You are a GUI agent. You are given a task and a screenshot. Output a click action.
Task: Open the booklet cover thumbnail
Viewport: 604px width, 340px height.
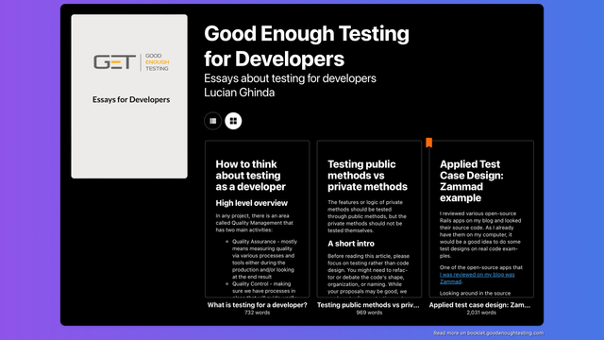[129, 96]
